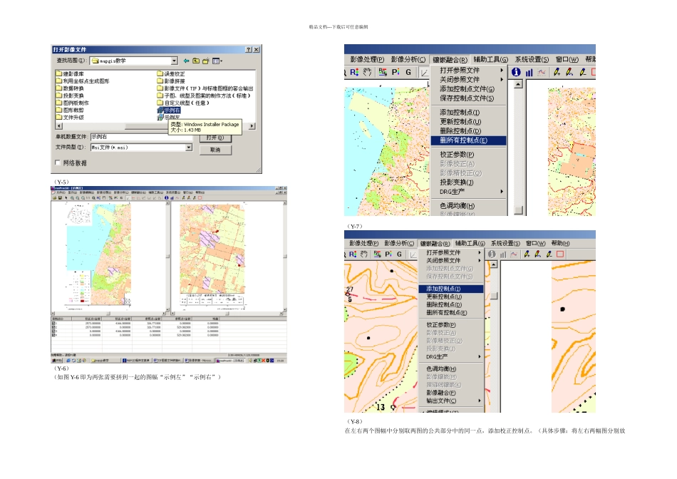677x479 pixels.
Task: Open the 建影像库 folder
Action: tap(73, 73)
